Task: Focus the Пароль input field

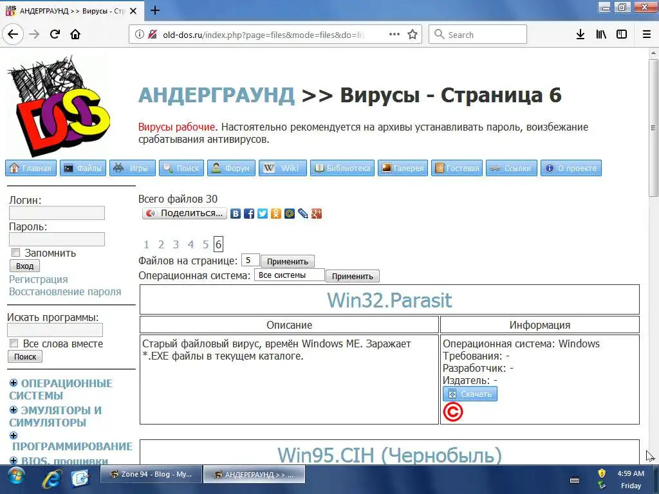Action: pos(57,239)
